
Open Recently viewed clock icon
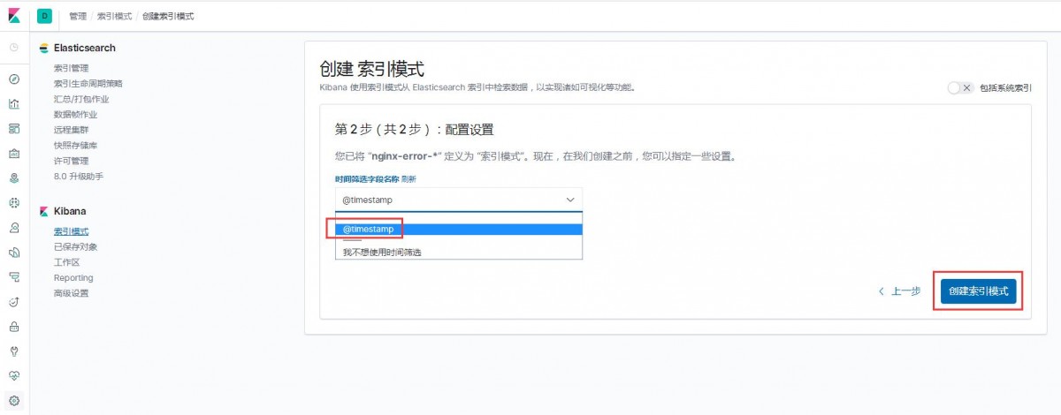tap(14, 47)
